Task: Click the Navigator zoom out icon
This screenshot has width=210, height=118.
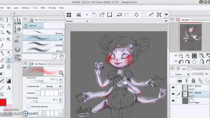Action: pos(181,56)
